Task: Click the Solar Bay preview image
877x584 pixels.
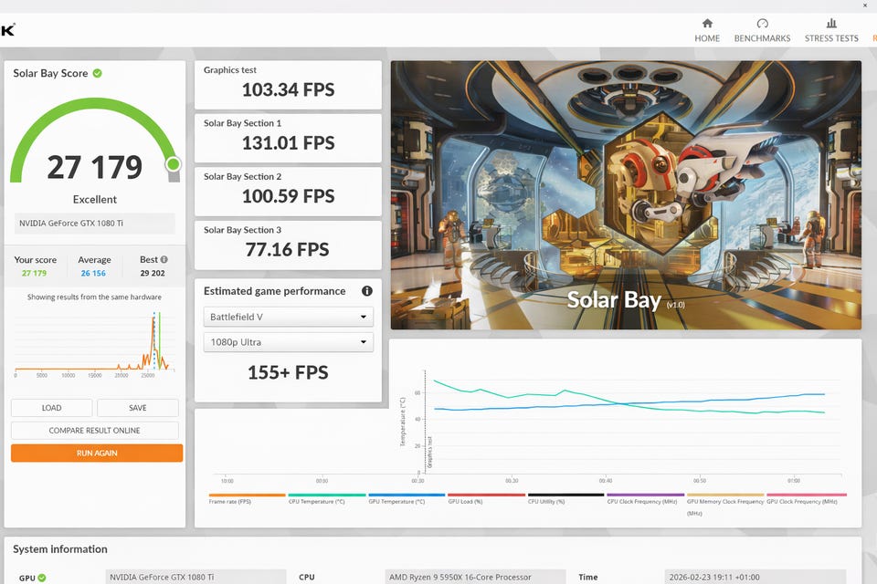Action: point(625,195)
